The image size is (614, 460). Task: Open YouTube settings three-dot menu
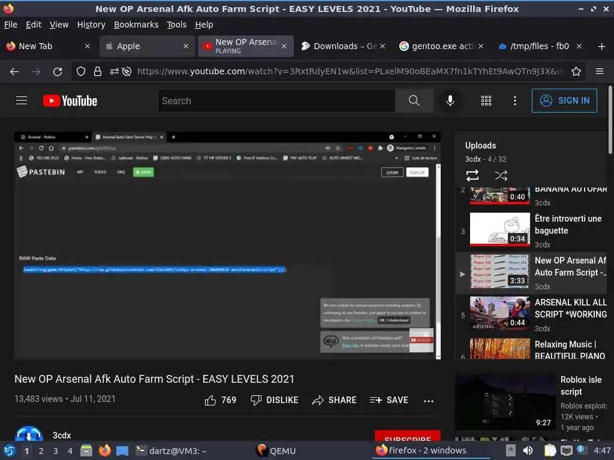click(515, 101)
